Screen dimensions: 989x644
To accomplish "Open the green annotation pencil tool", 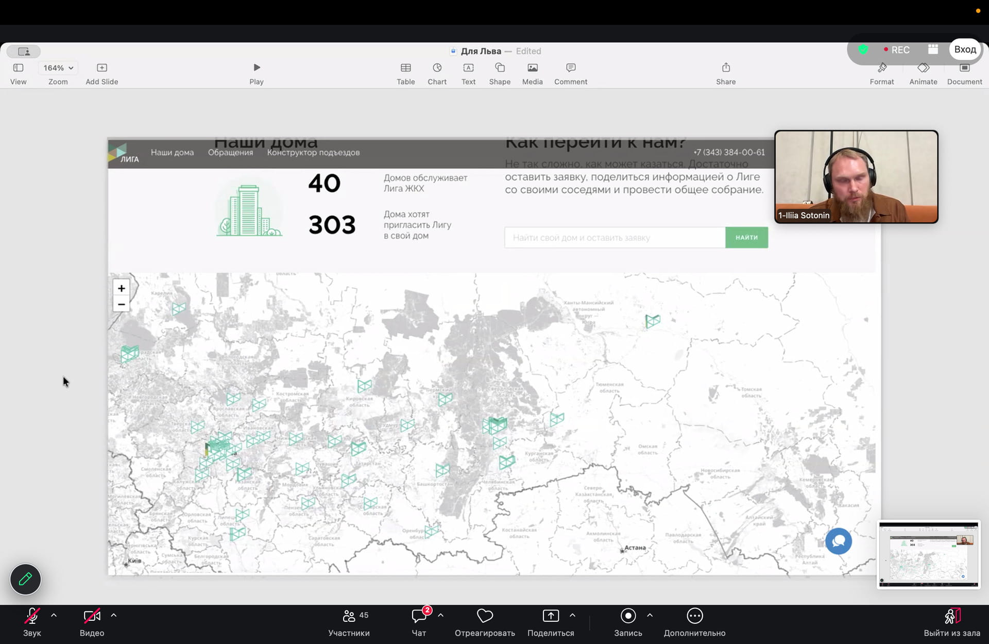I will point(25,579).
